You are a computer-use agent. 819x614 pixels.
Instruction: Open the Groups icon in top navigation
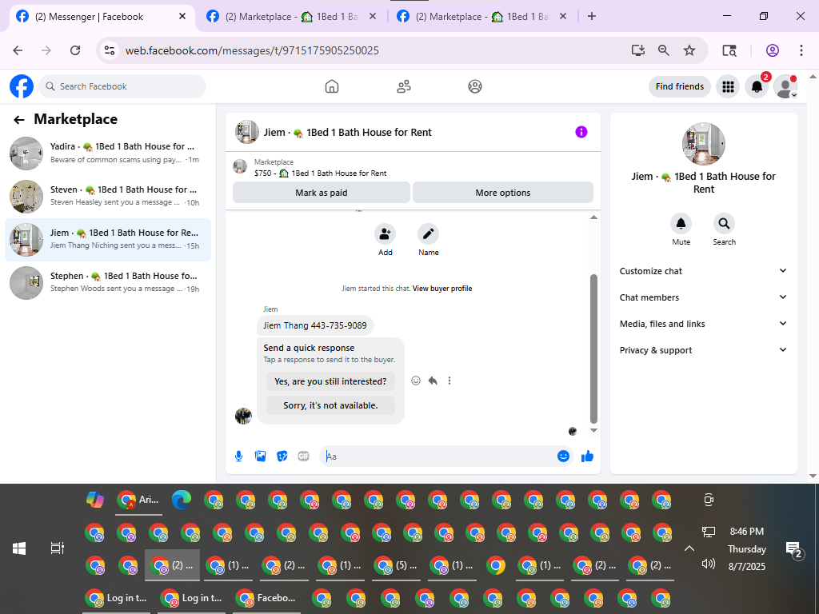[475, 86]
